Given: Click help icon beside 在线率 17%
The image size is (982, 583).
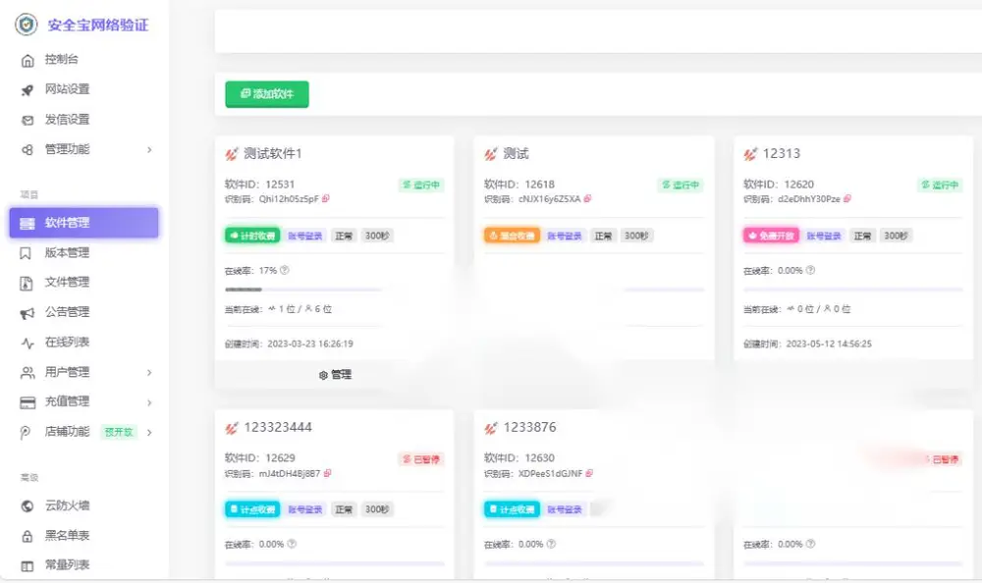Looking at the screenshot, I should [x=285, y=270].
